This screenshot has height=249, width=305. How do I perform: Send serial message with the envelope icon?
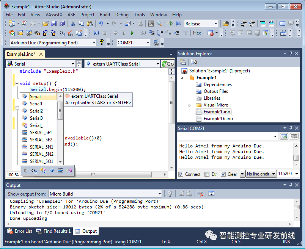pos(284,136)
